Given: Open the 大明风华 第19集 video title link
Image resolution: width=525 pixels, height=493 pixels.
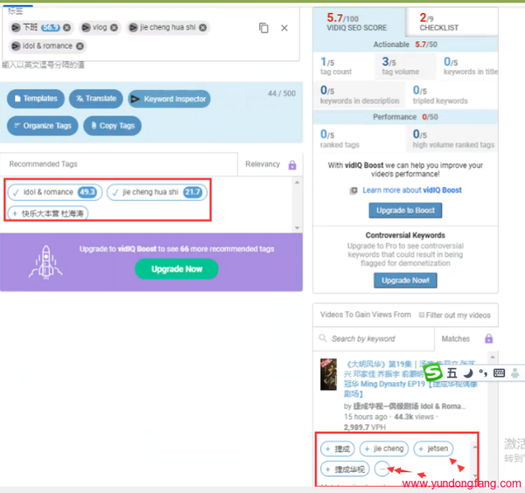Looking at the screenshot, I should [410, 378].
